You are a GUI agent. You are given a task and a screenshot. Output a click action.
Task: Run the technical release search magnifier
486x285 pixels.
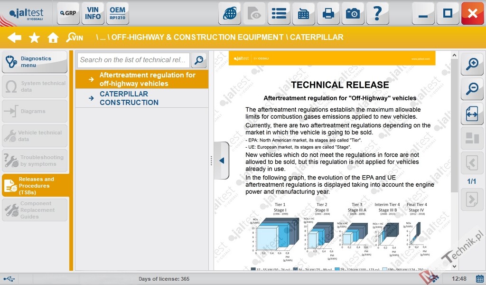point(199,60)
